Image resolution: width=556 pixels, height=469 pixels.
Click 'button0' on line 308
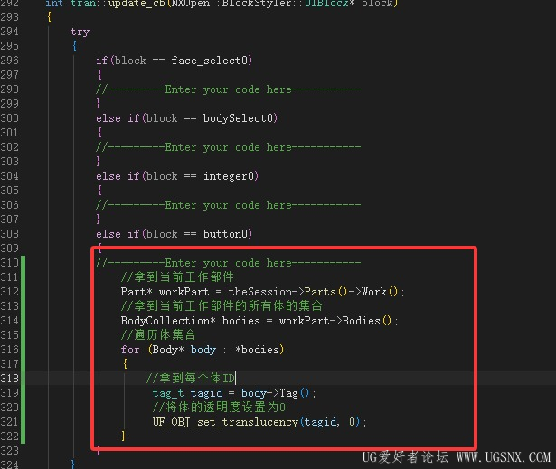click(225, 234)
